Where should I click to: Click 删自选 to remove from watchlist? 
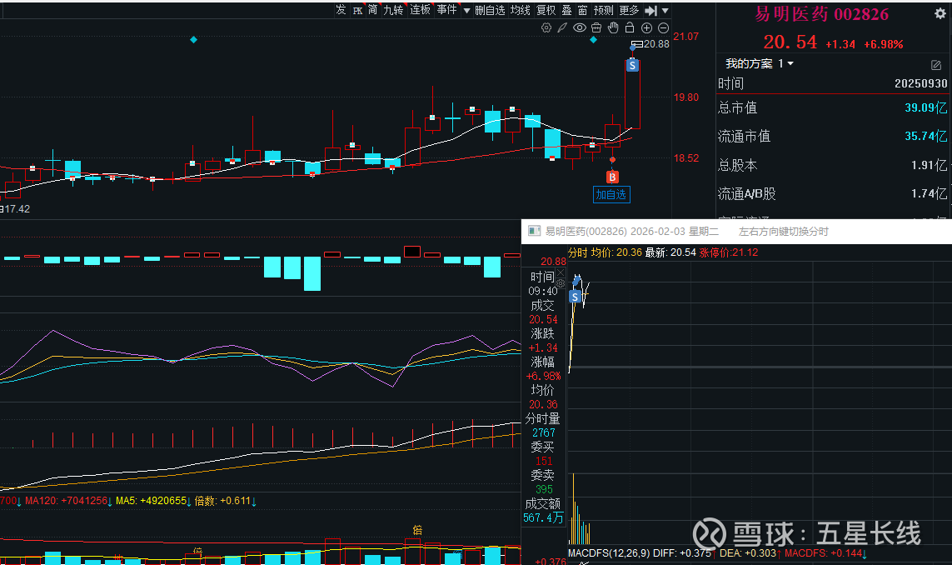[490, 10]
